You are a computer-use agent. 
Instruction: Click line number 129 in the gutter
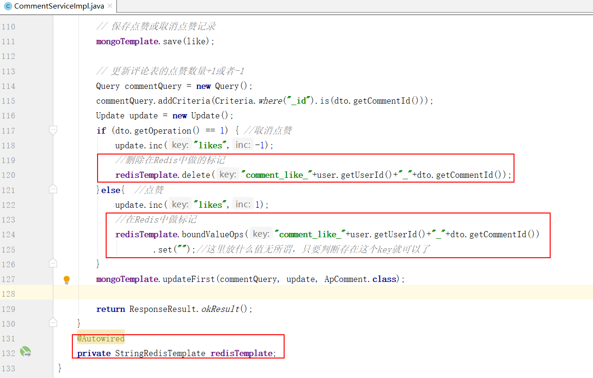point(8,309)
